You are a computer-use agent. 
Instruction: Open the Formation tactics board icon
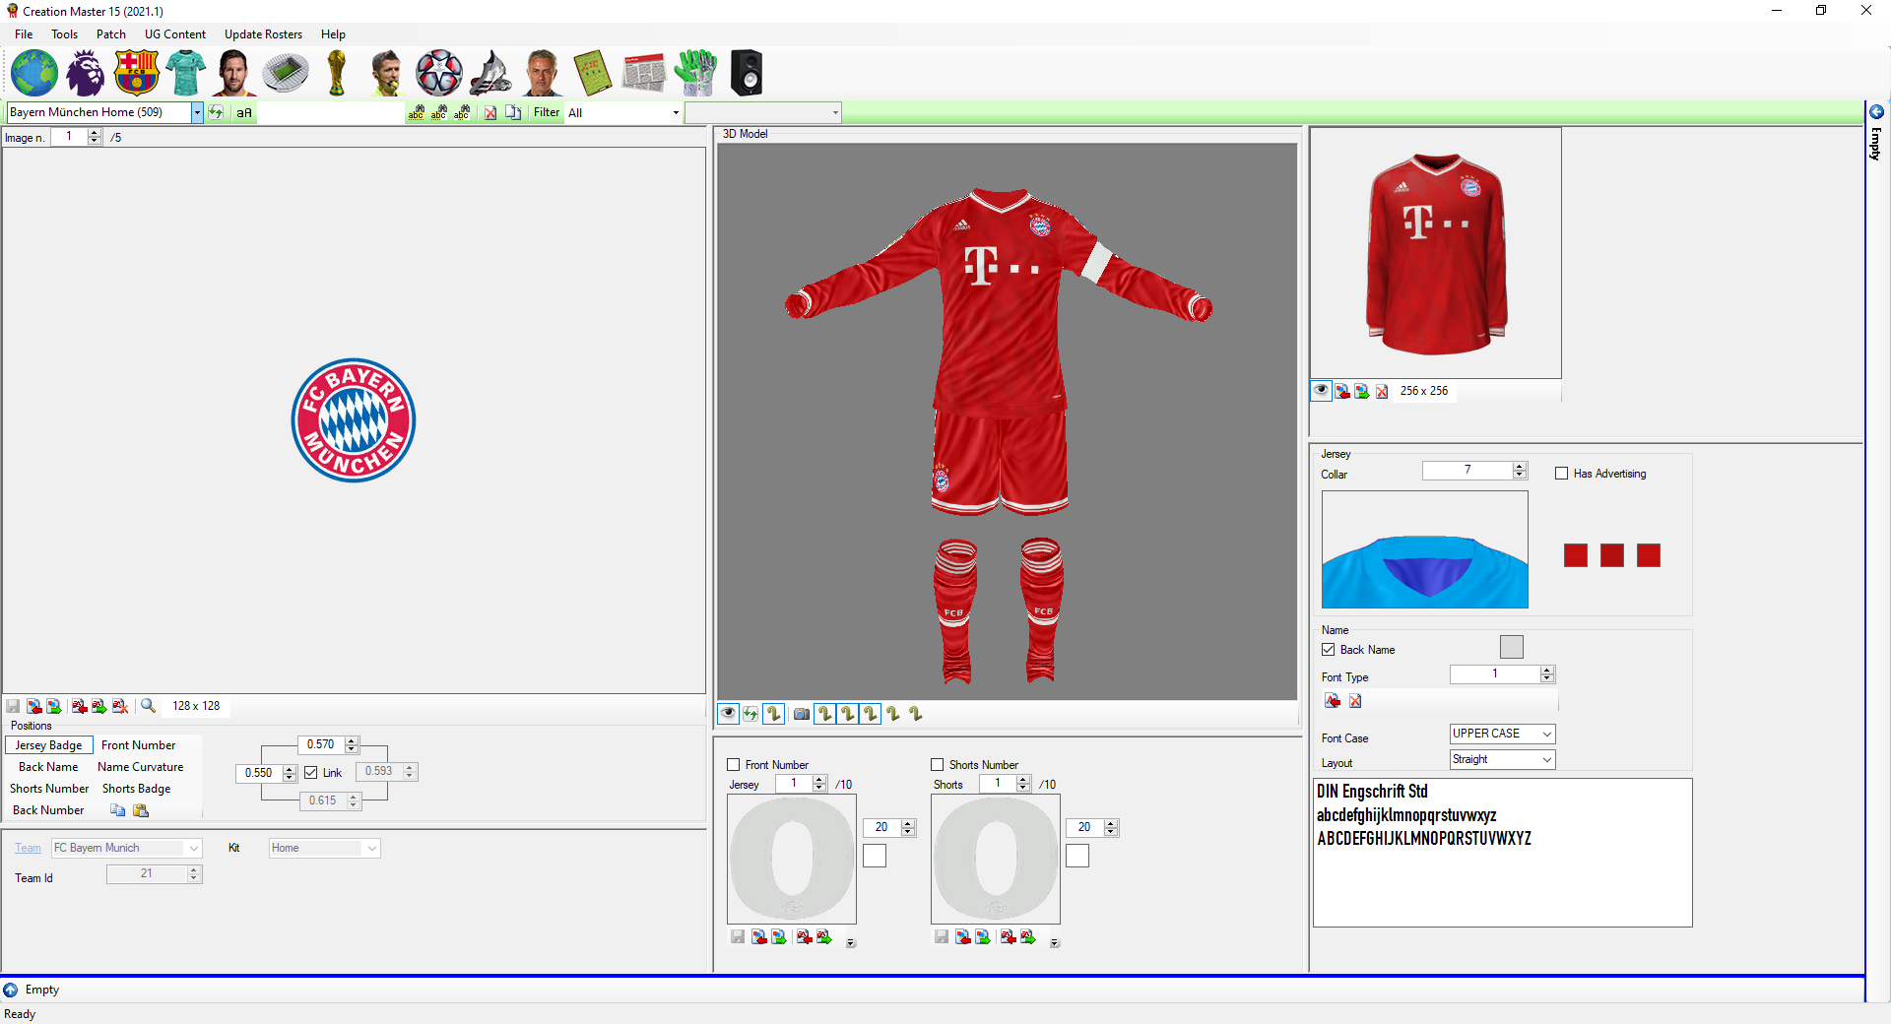point(592,73)
